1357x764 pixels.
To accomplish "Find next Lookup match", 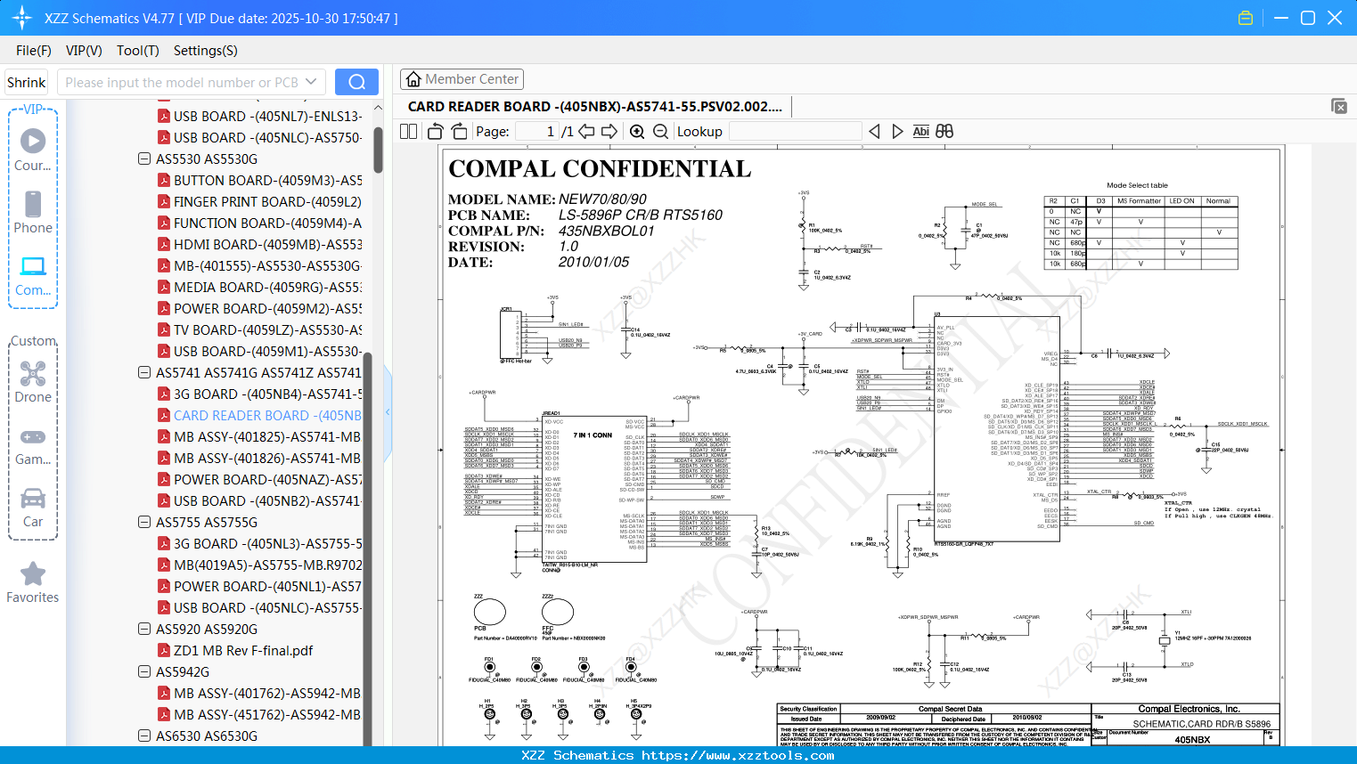I will (897, 132).
